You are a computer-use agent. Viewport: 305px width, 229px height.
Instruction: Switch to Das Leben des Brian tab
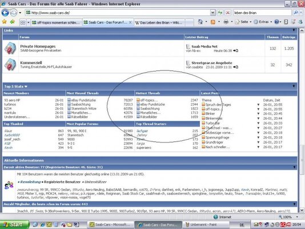159,22
